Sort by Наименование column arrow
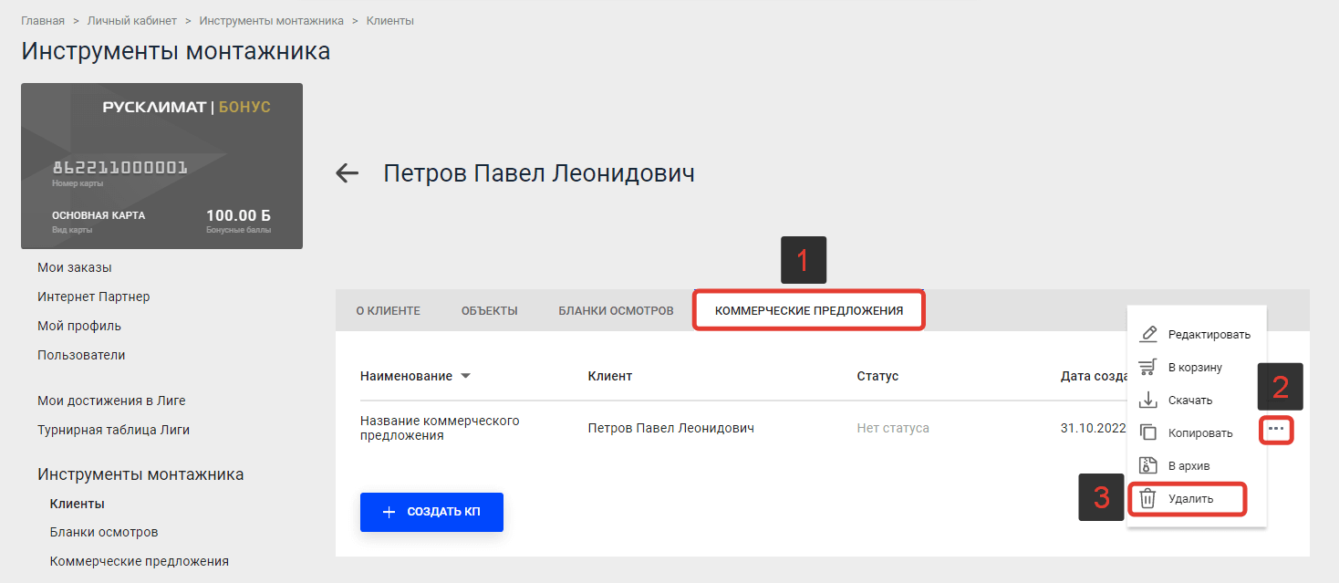 [465, 376]
